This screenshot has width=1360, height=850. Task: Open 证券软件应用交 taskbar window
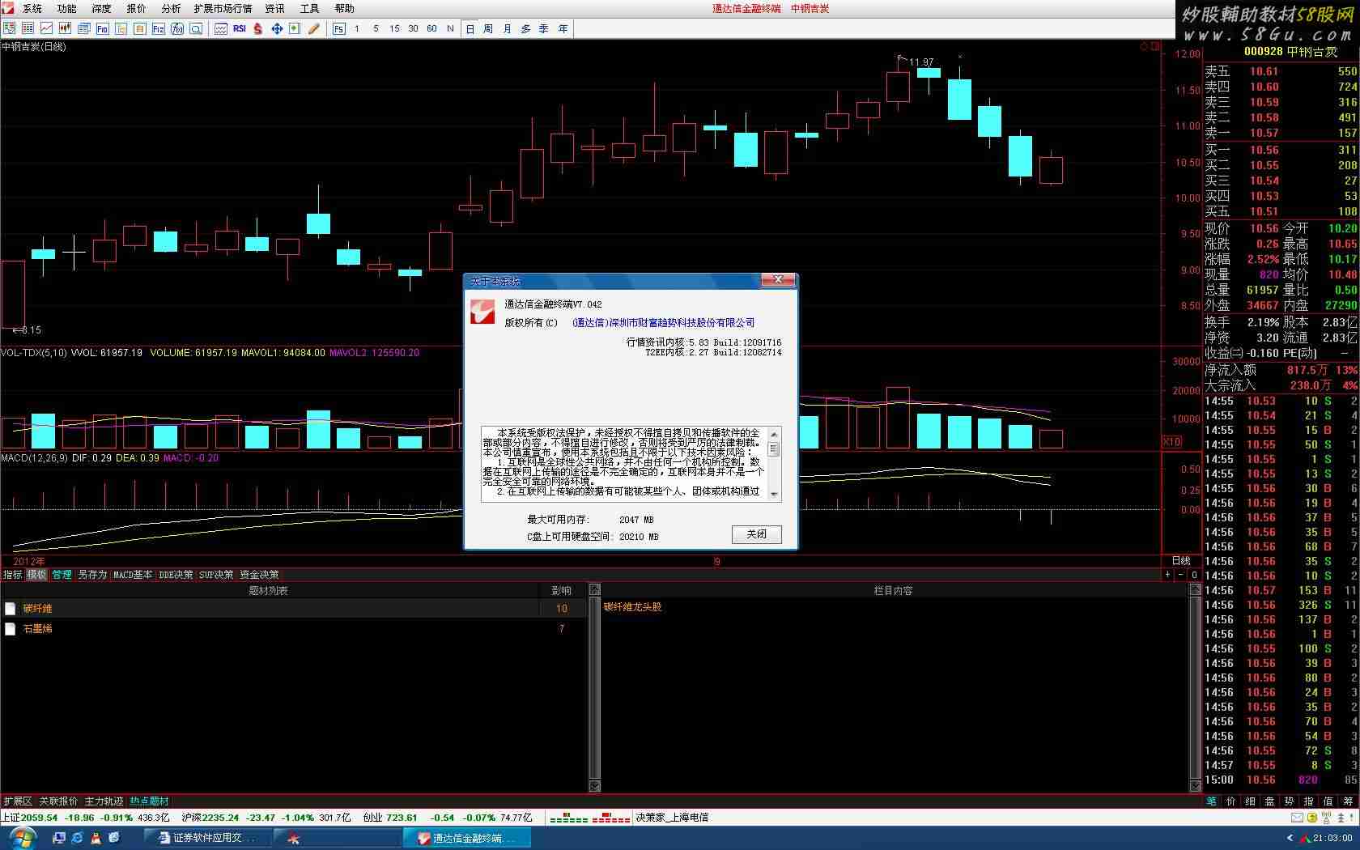pos(209,838)
